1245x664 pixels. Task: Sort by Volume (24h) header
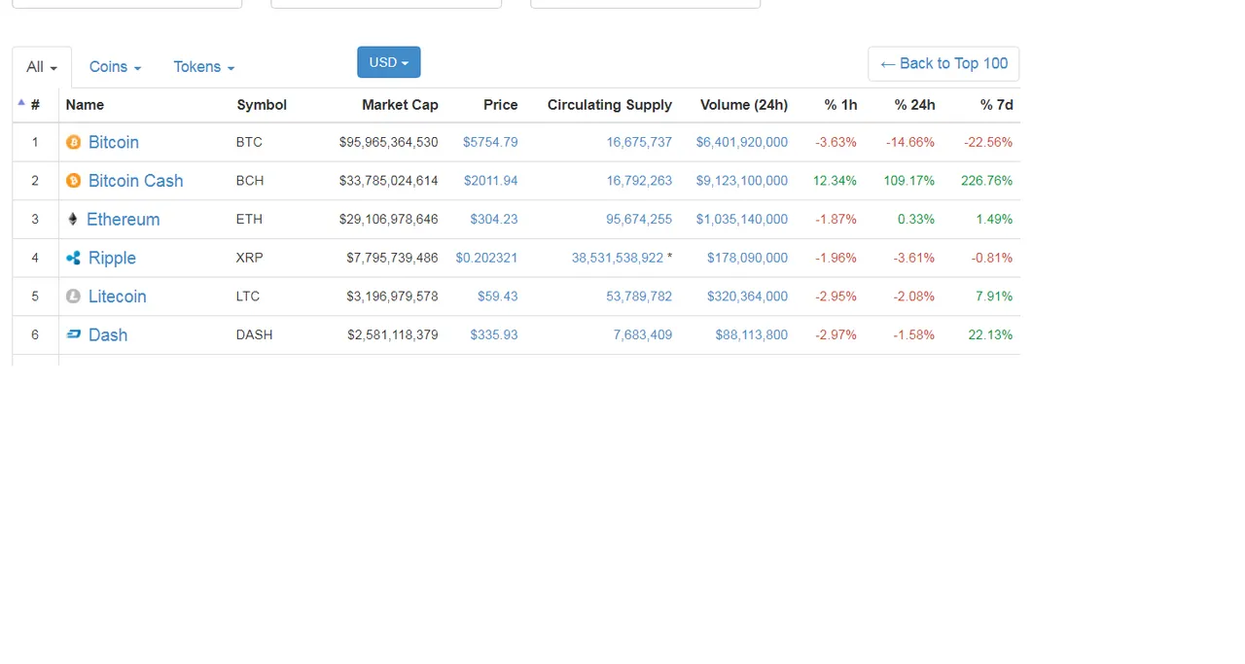click(x=744, y=105)
